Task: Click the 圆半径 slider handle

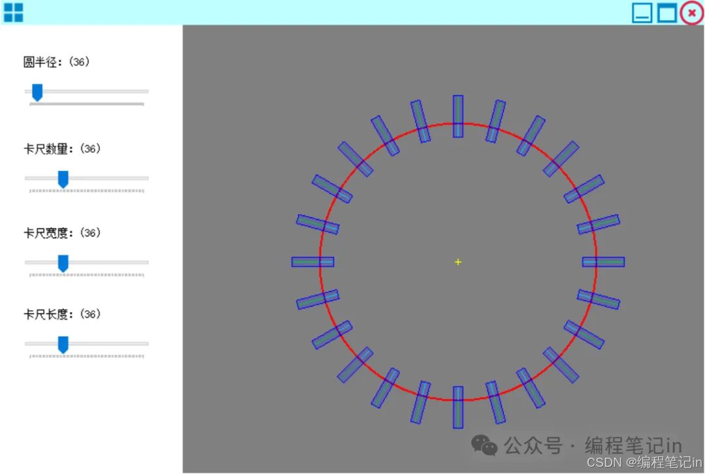Action: point(37,92)
